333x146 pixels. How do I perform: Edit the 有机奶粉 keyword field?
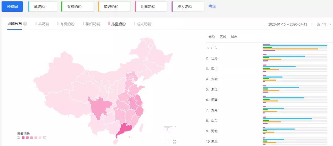77,6
